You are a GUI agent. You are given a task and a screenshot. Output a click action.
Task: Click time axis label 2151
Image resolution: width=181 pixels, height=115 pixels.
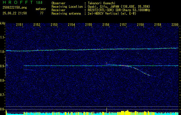click(20, 25)
